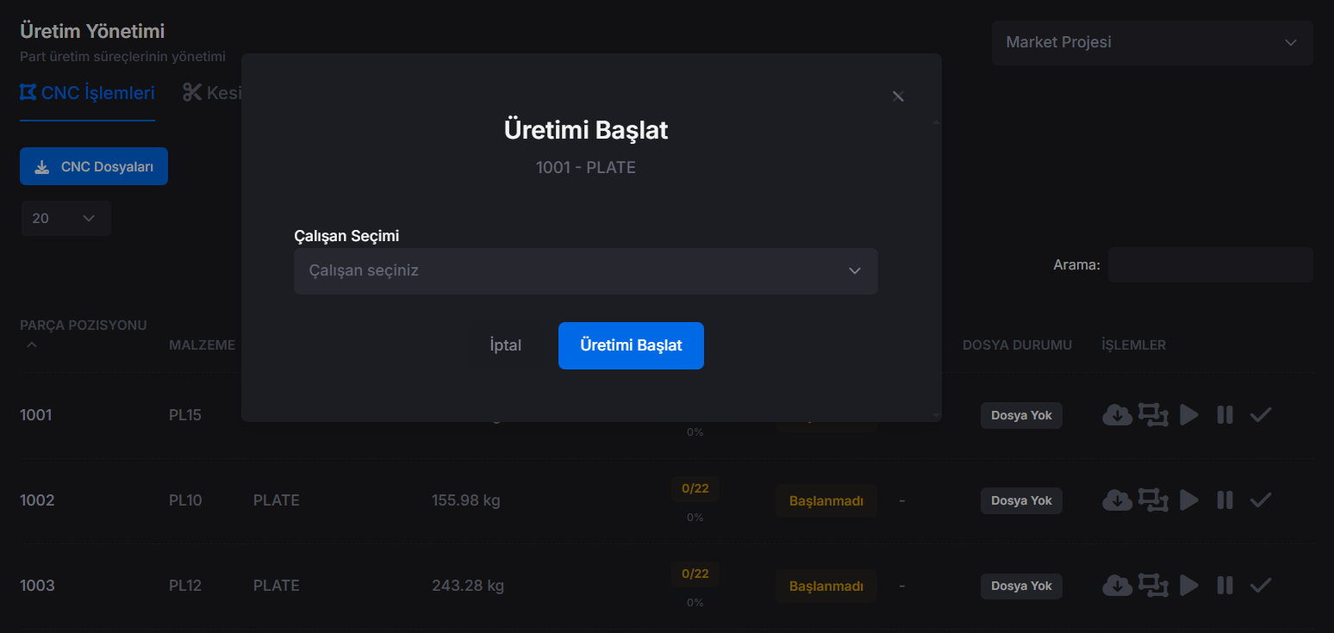Expand the page size dropdown showing 20
Viewport: 1334px width, 633px height.
65,218
